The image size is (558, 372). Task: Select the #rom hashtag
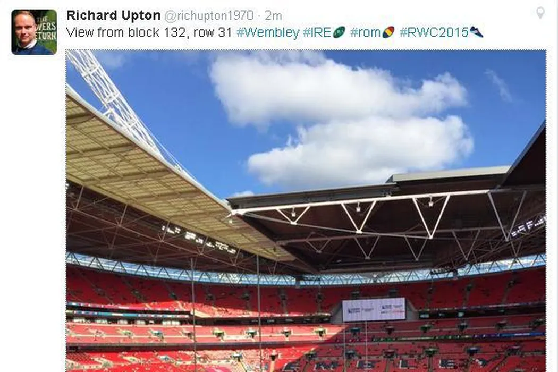366,33
